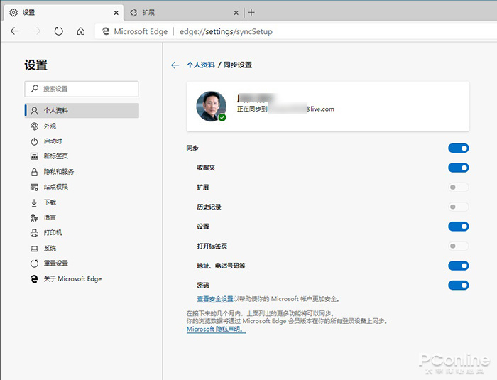
Task: Select the 设置 browser tab
Action: (x=63, y=13)
